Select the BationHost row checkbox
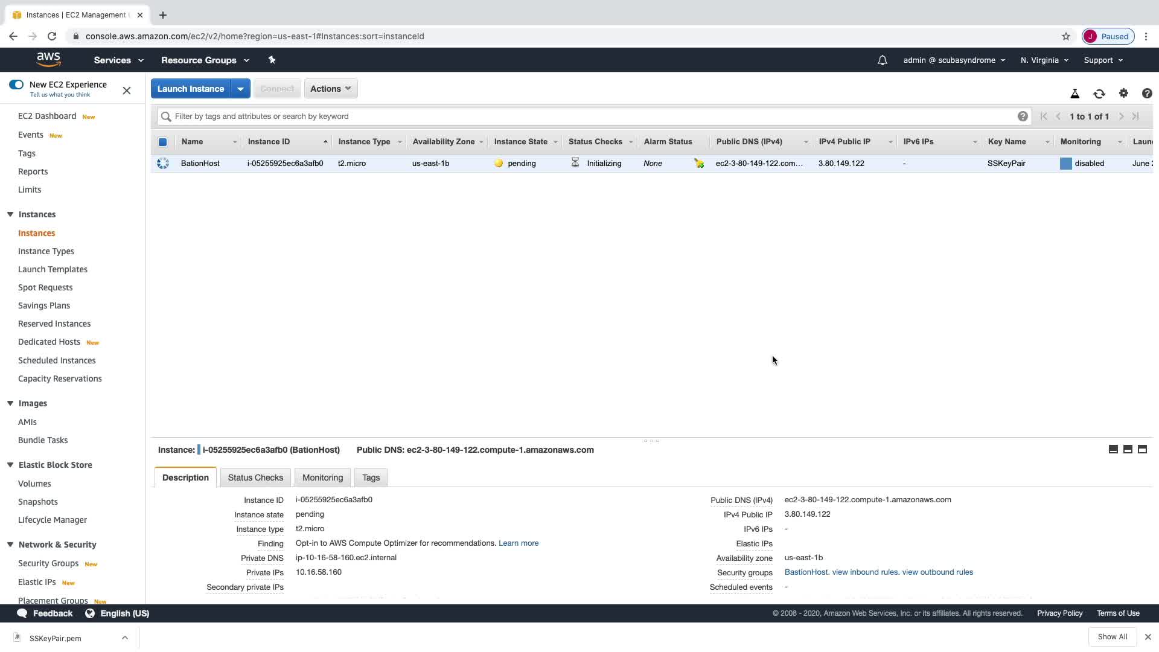 [162, 164]
